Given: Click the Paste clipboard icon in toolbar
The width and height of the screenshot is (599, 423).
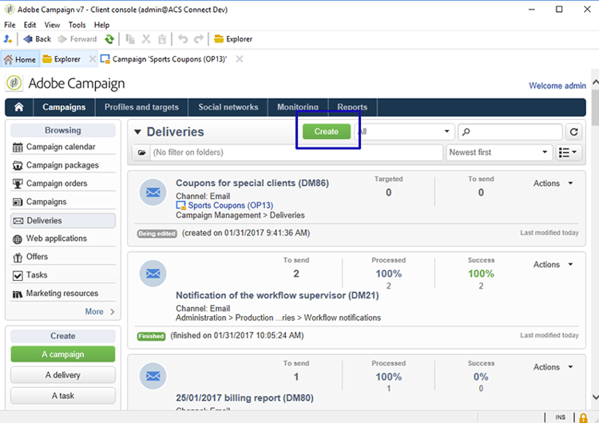Looking at the screenshot, I should click(x=162, y=39).
